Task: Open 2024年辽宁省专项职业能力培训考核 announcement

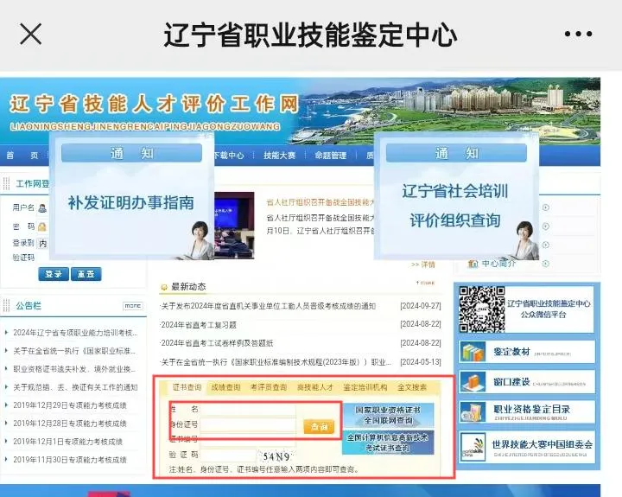Action: click(x=75, y=333)
